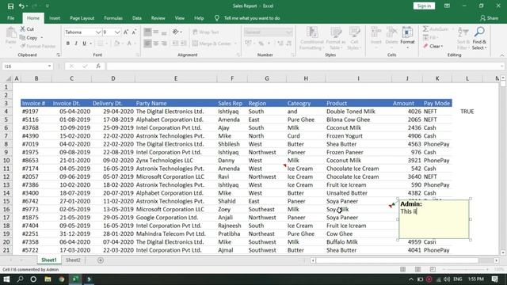
Task: Open the Find & Select dropdown
Action: [479, 39]
